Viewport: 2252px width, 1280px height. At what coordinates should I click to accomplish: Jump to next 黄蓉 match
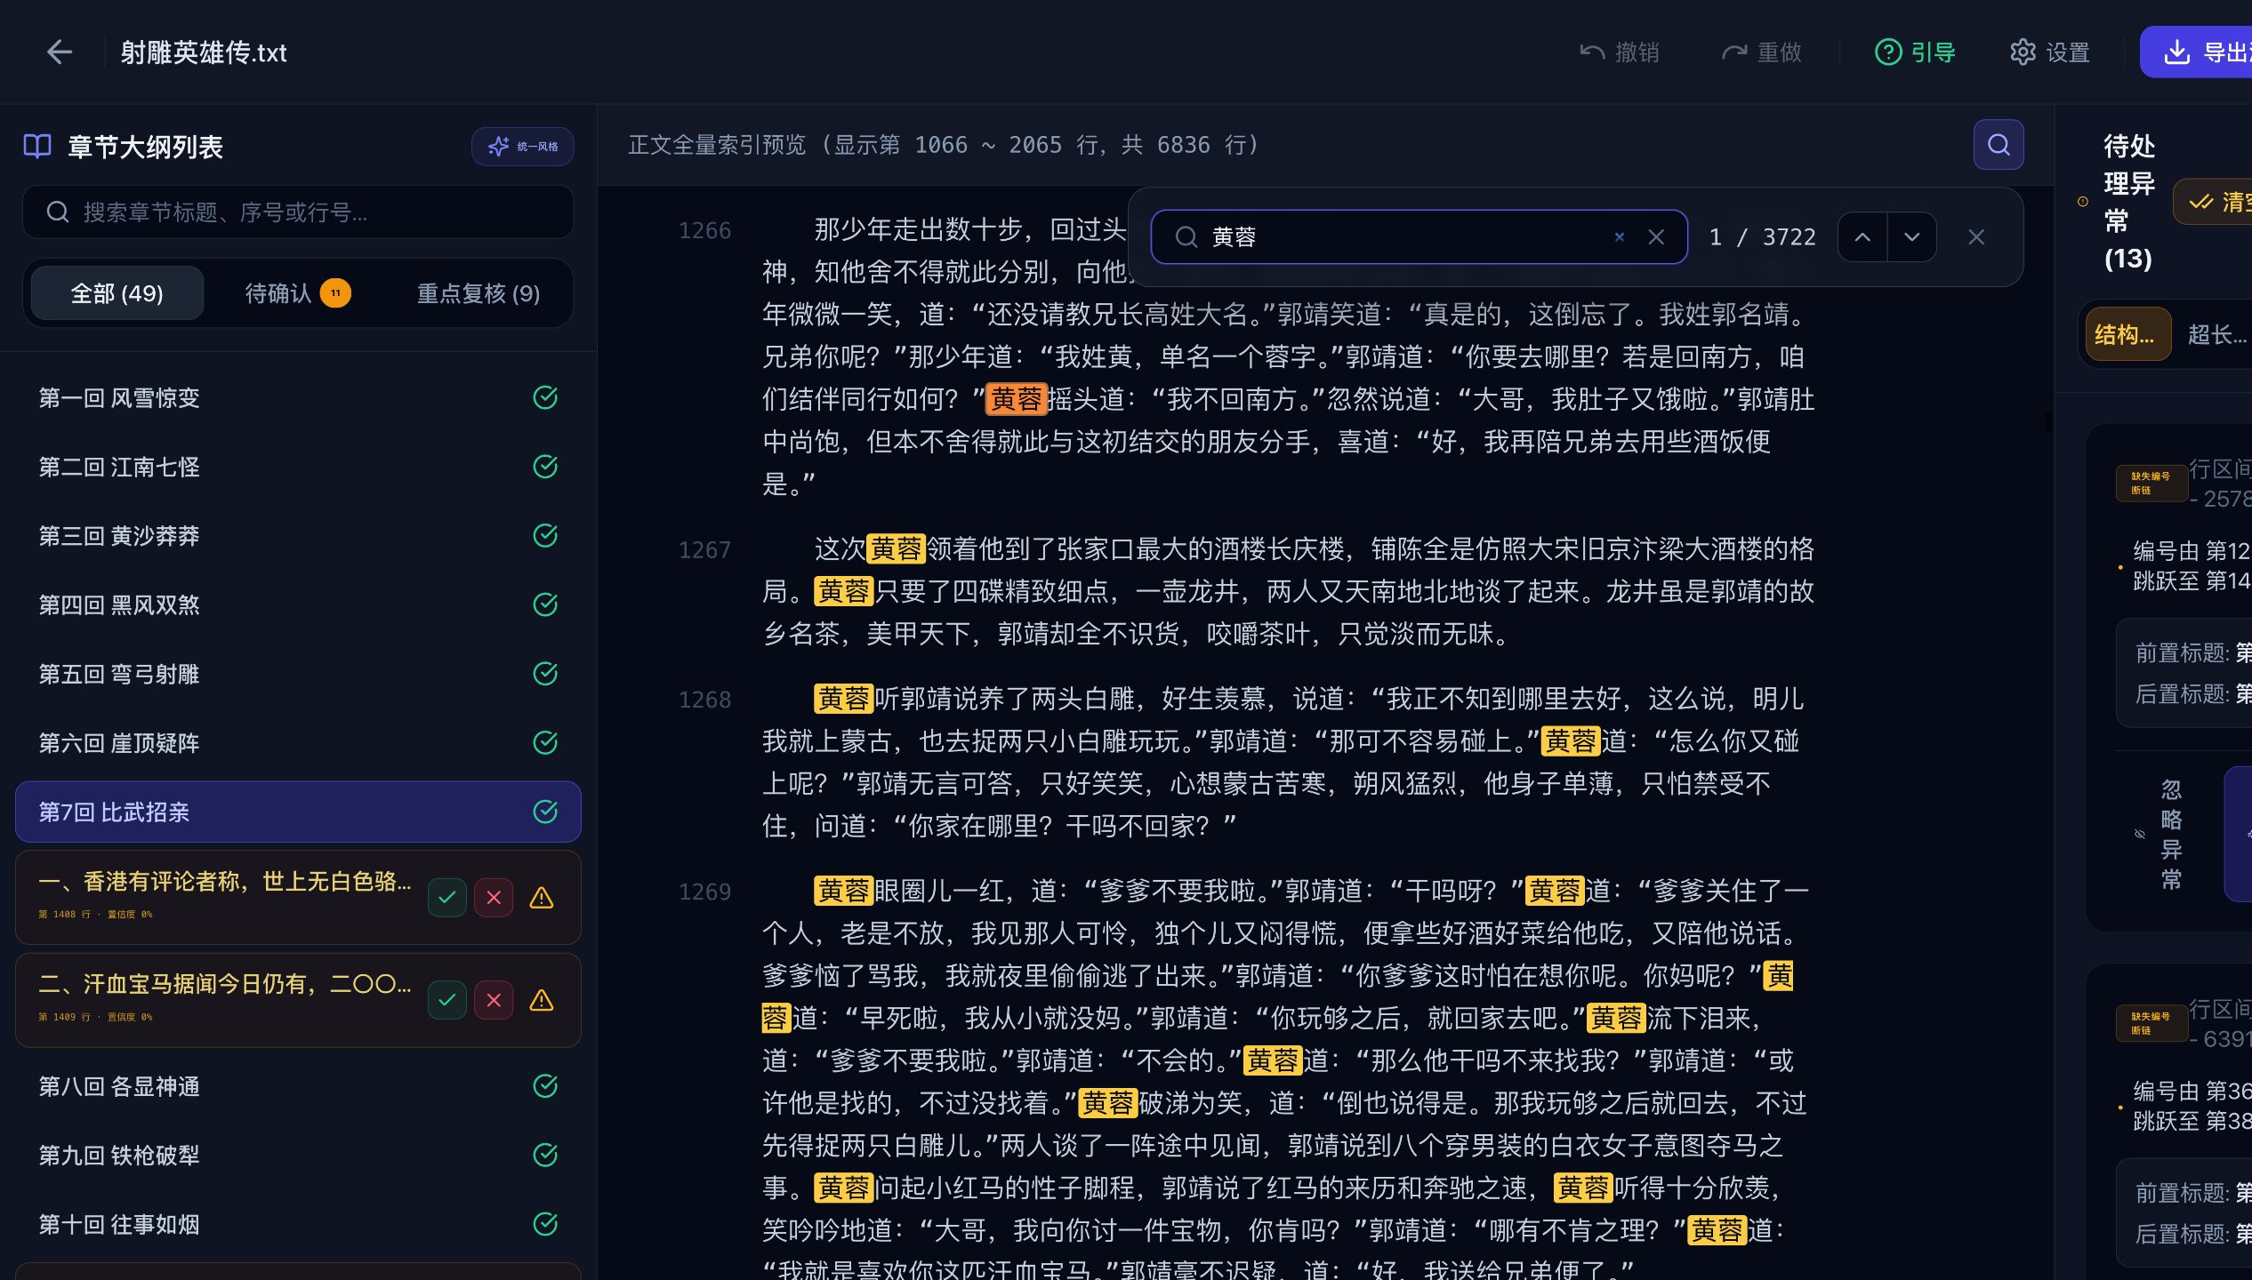(1912, 237)
